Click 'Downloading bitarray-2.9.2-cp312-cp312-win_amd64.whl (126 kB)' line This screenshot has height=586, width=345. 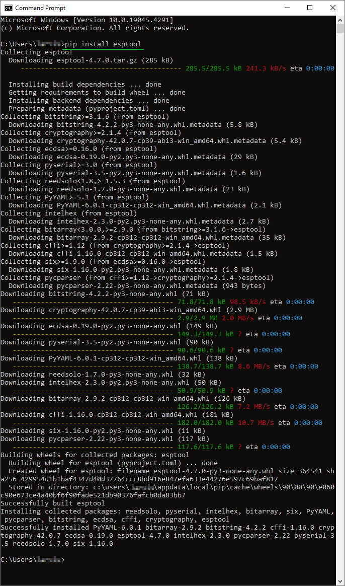pyautogui.click(x=123, y=398)
